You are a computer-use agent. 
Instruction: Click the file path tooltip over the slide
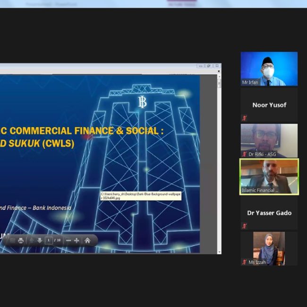141,196
